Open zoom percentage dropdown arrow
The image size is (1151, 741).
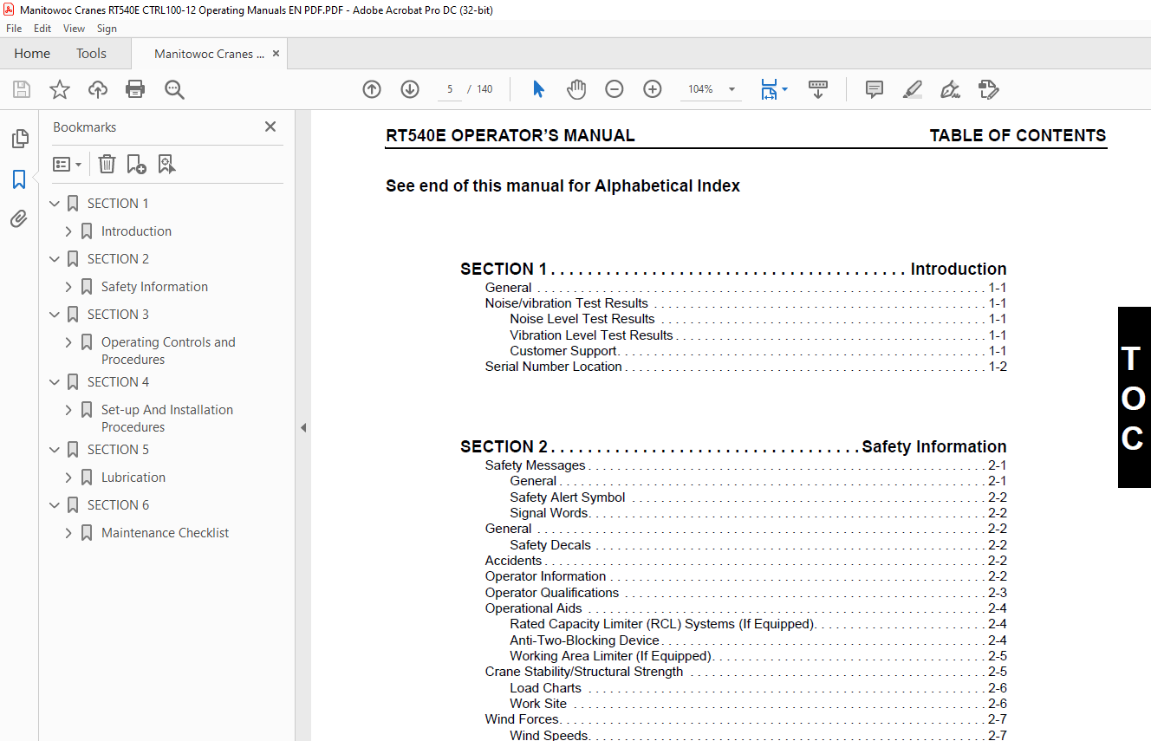coord(732,89)
